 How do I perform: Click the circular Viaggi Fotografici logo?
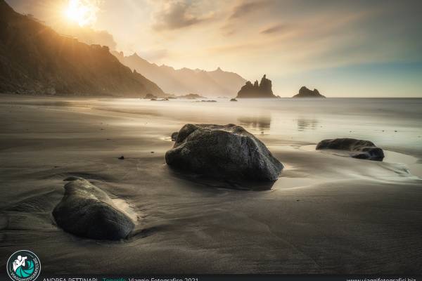coord(23,266)
